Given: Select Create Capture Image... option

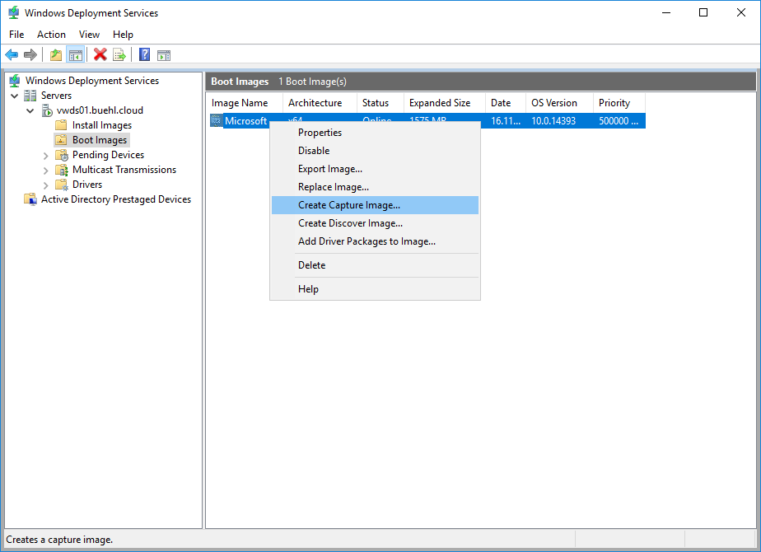Looking at the screenshot, I should pyautogui.click(x=376, y=205).
